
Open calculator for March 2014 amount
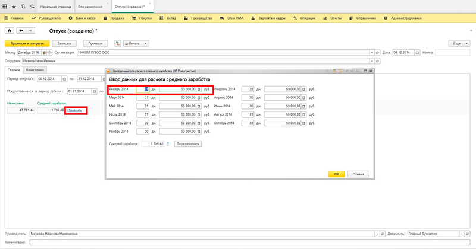[x=199, y=98]
